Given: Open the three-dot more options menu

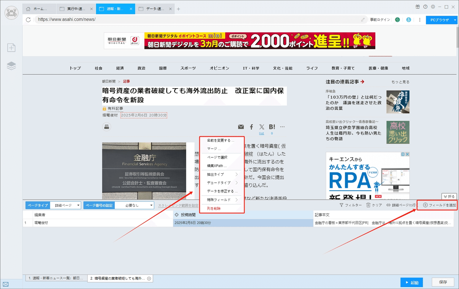Looking at the screenshot, I should click(x=420, y=19).
